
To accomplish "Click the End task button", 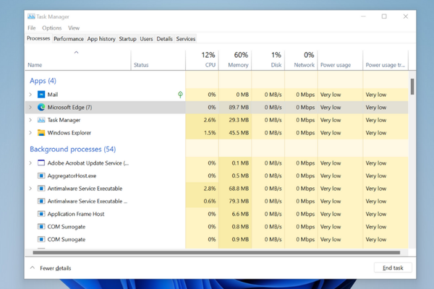I will pyautogui.click(x=393, y=268).
